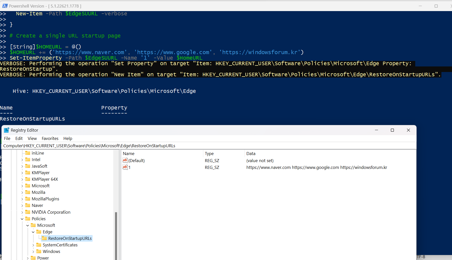Expand the Naver tree node
Image resolution: width=452 pixels, height=260 pixels.
[22, 206]
